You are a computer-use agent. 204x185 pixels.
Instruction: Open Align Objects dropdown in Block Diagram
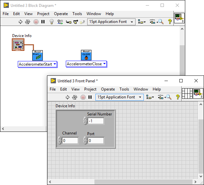pyautogui.click(x=142, y=22)
